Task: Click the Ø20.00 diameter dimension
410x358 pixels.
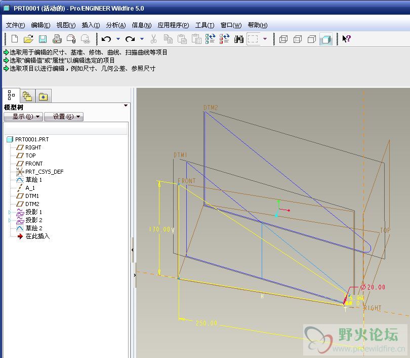Action: (373, 287)
